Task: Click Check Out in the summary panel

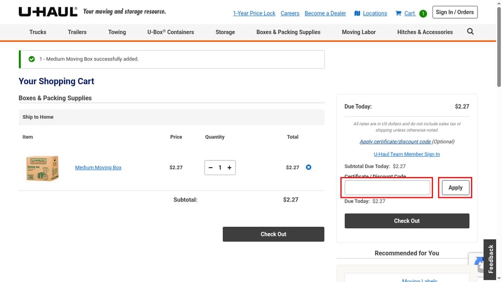Action: 407,221
